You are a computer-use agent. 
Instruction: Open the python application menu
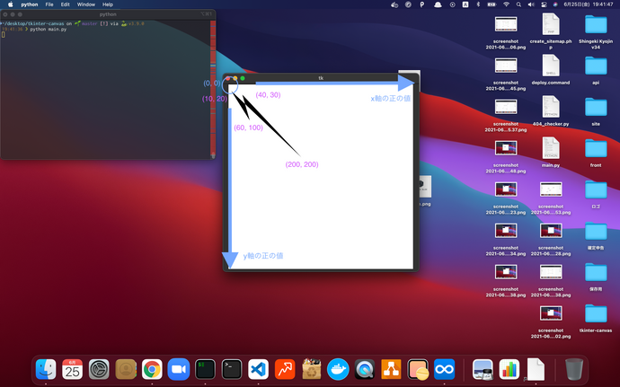coord(30,4)
